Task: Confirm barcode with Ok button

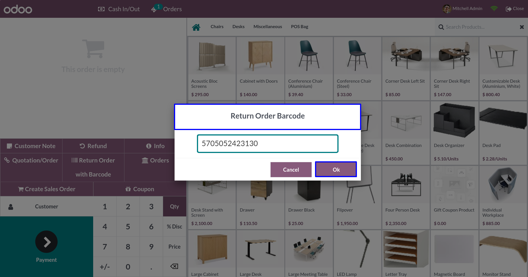Action: 336,169
